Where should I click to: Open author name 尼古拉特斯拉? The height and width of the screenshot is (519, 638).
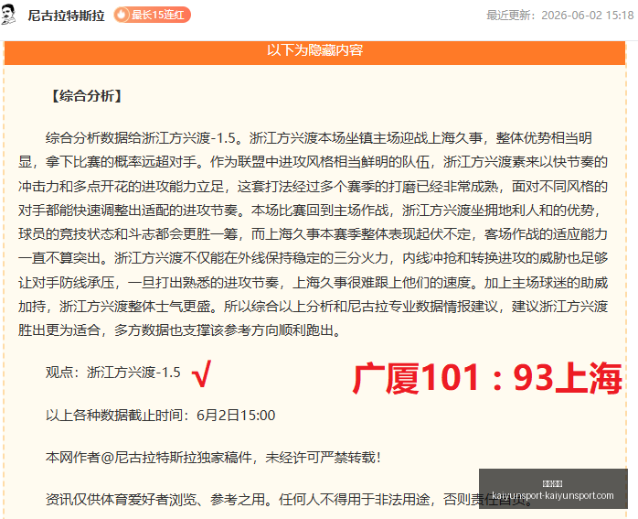point(66,16)
